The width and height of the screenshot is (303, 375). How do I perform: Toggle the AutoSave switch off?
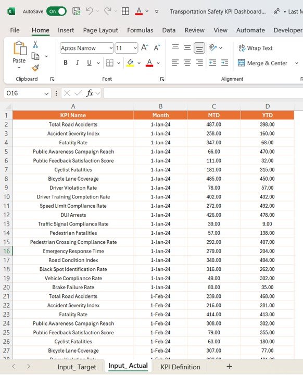(x=56, y=11)
